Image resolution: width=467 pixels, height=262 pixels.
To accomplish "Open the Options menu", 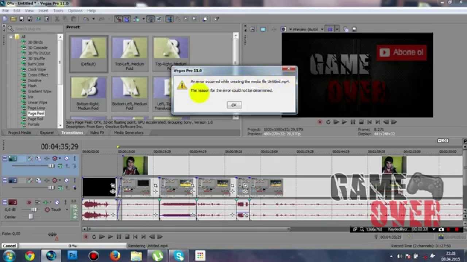I will pos(75,11).
